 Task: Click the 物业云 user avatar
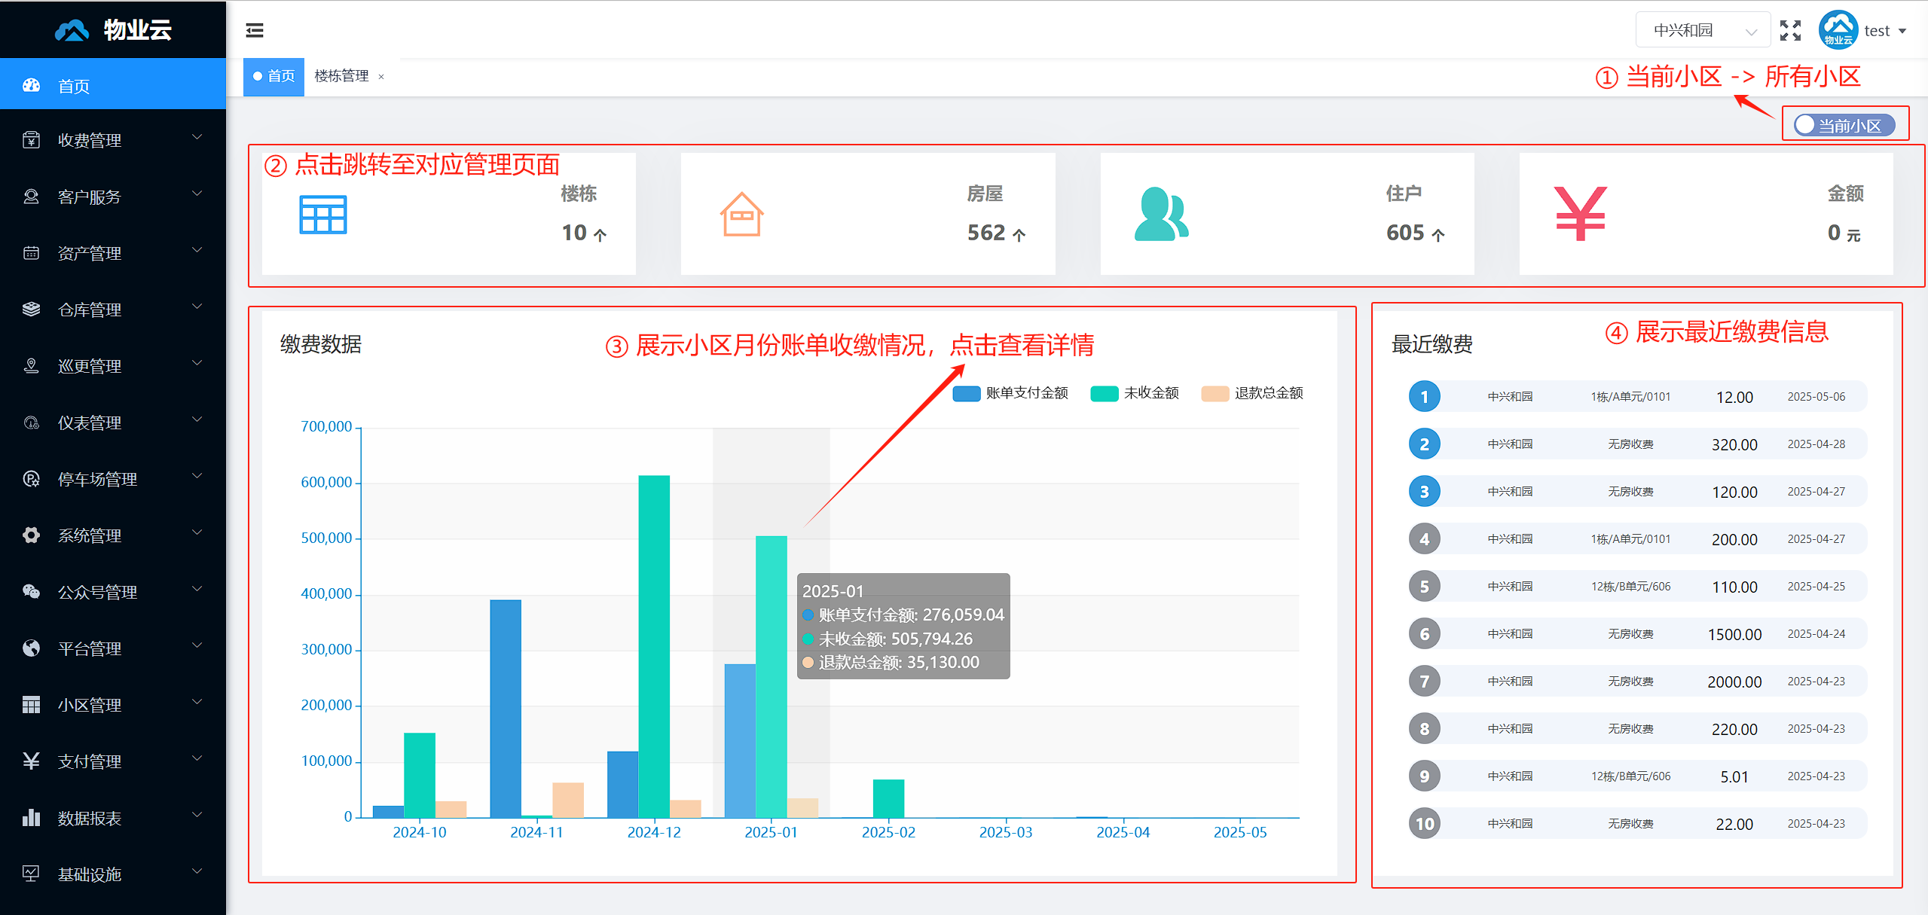click(1838, 30)
